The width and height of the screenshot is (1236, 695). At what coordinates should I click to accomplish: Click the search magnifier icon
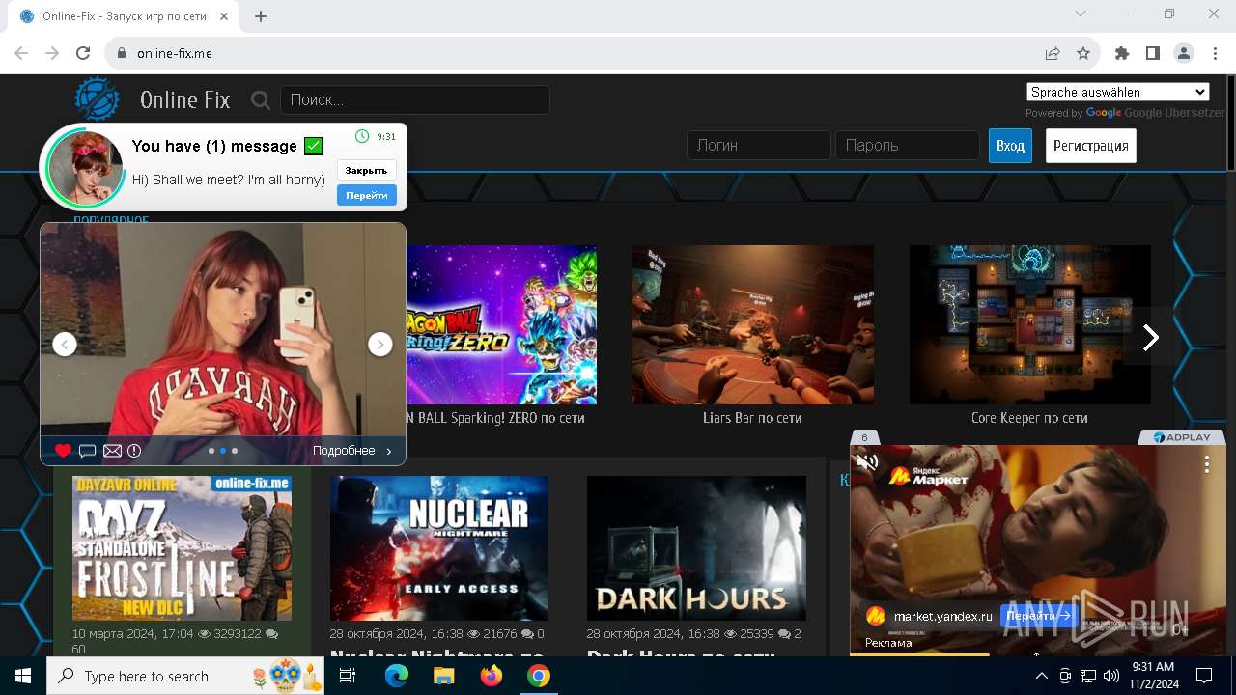coord(261,99)
